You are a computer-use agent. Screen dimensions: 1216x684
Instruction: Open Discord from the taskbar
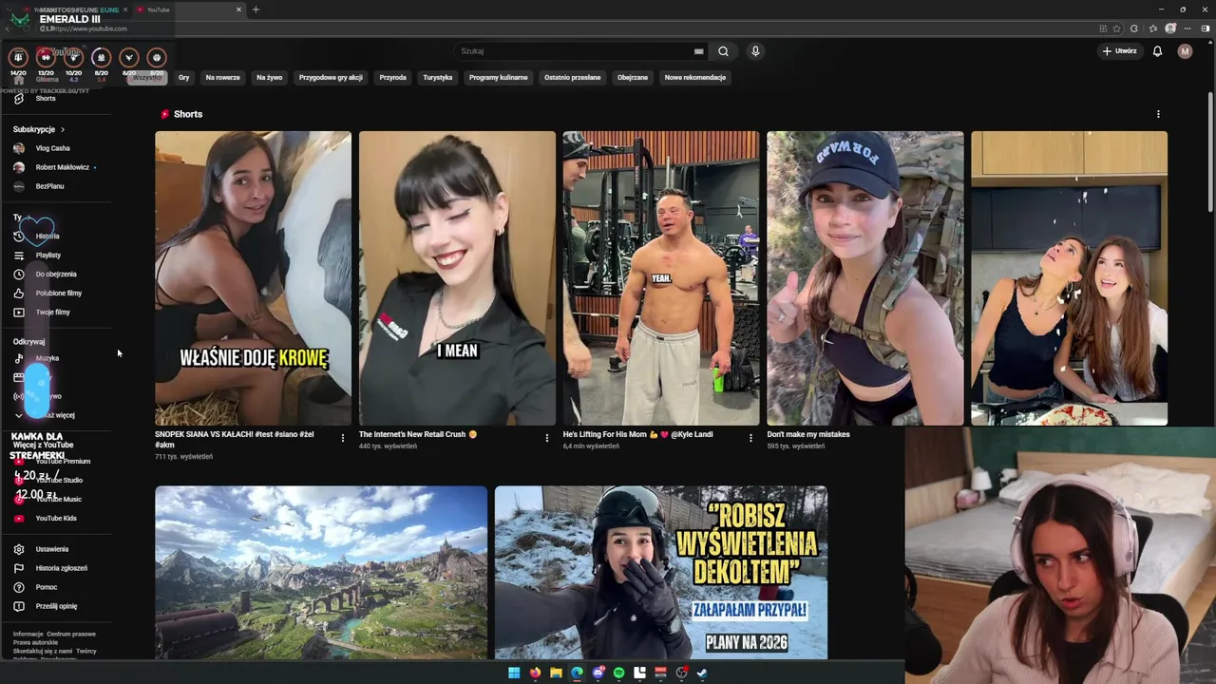coord(598,673)
